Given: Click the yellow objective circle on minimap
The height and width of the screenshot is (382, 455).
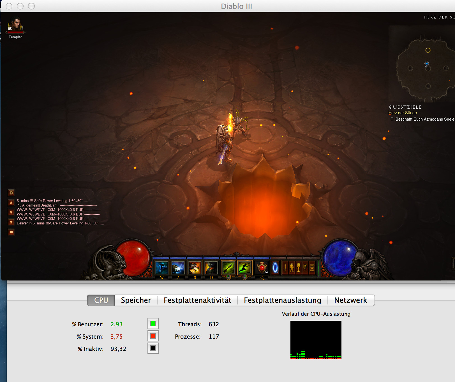Looking at the screenshot, I should pos(428,50).
